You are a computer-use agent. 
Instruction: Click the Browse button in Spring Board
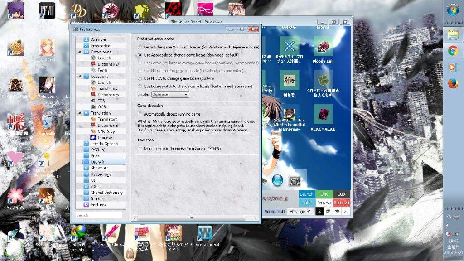pos(324,203)
